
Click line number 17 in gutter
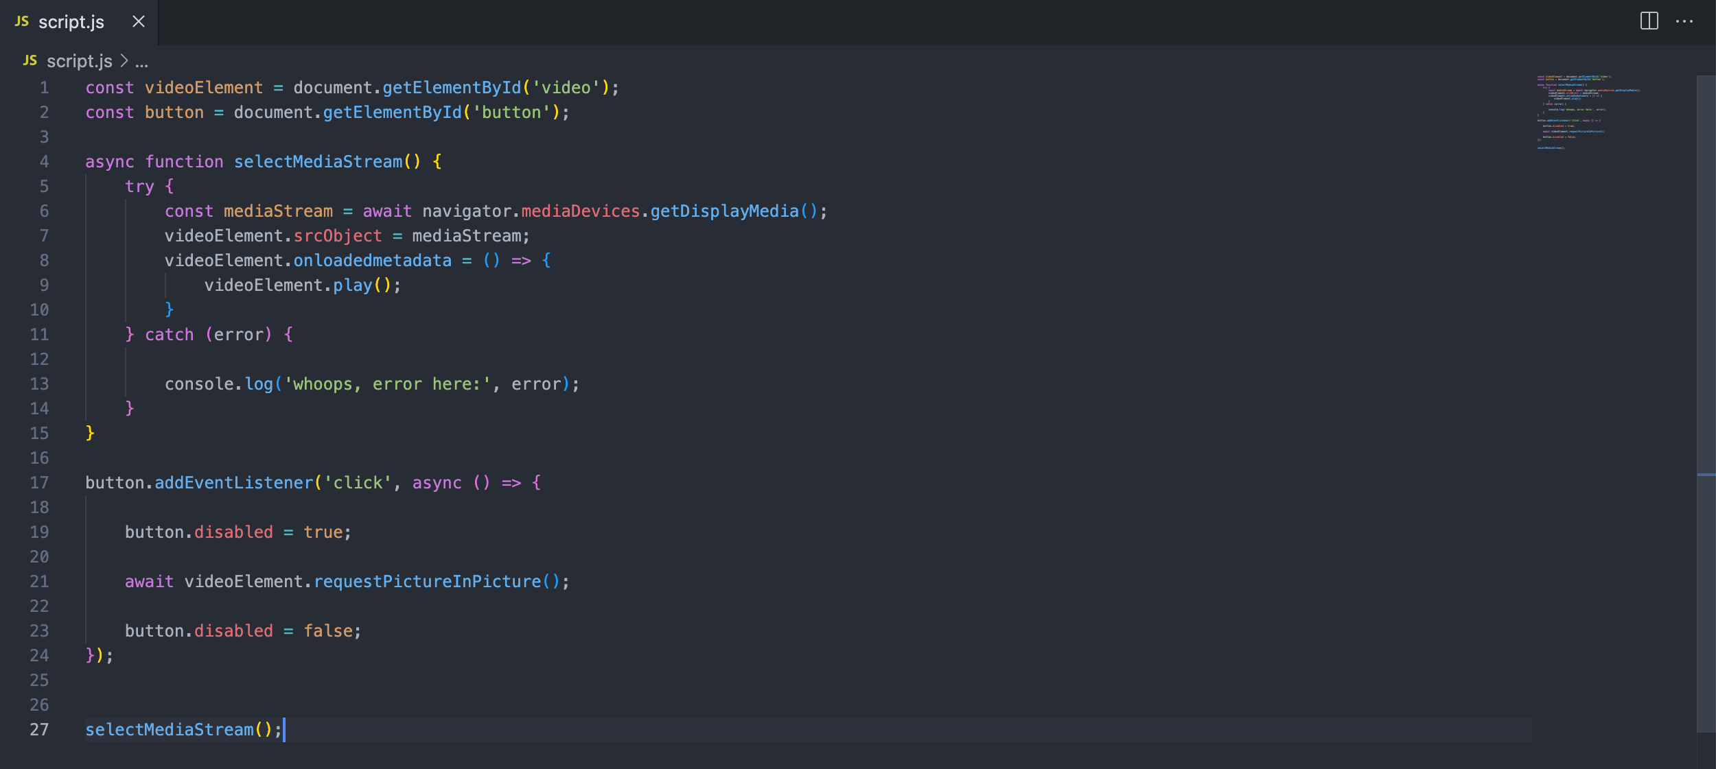pos(39,483)
